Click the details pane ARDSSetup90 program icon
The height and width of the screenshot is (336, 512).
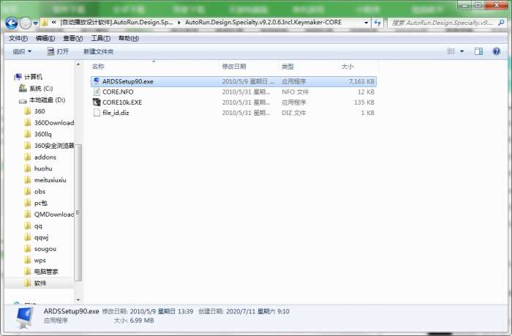(25, 318)
